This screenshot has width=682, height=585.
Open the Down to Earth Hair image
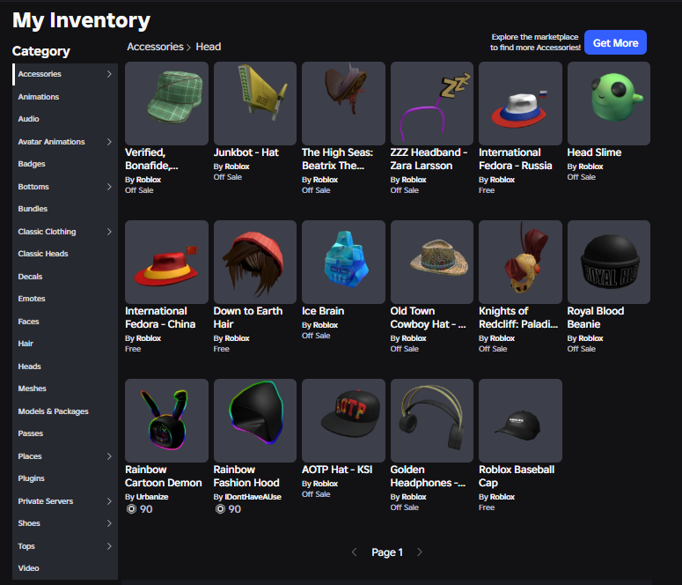tap(255, 262)
